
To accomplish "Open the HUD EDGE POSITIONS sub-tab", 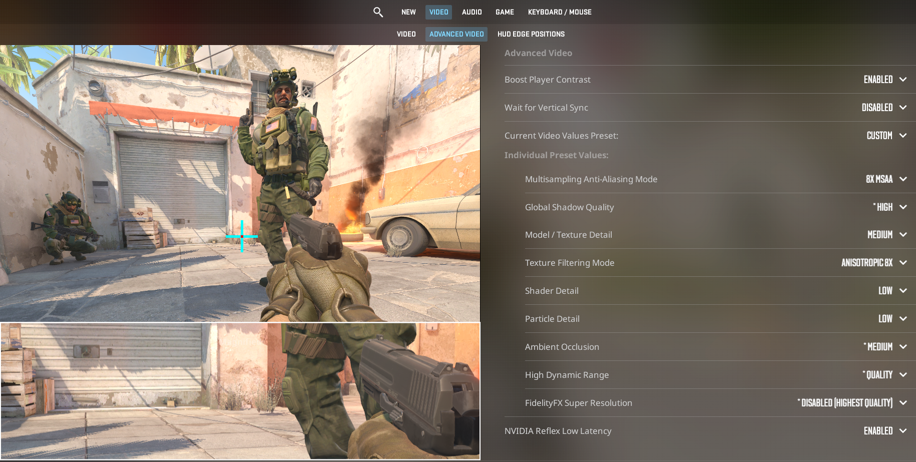I will click(x=531, y=34).
